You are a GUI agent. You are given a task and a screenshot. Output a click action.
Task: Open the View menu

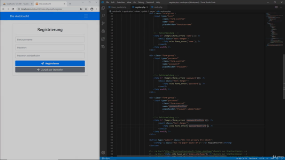129,2
